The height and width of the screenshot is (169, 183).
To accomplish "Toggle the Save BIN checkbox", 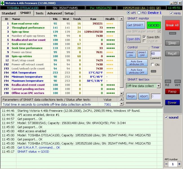I will tap(145, 37).
